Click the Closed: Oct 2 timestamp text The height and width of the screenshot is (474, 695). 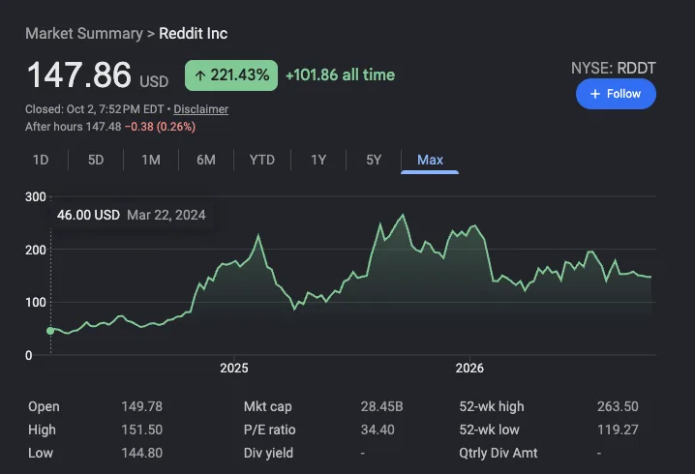tap(95, 109)
